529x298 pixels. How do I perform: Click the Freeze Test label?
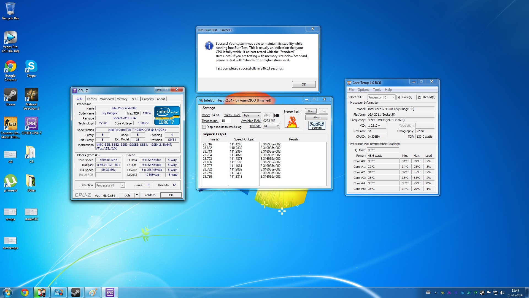coord(292,111)
